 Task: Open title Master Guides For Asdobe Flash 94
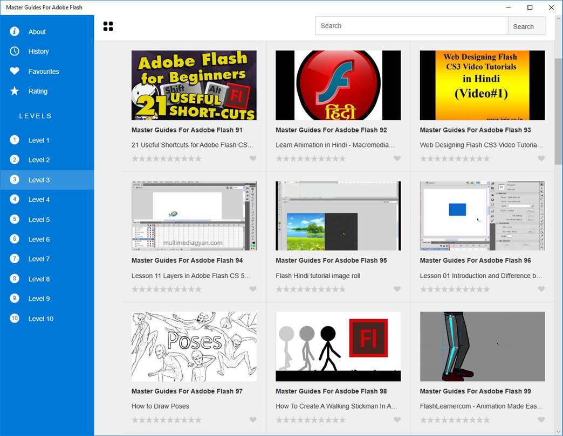click(187, 261)
